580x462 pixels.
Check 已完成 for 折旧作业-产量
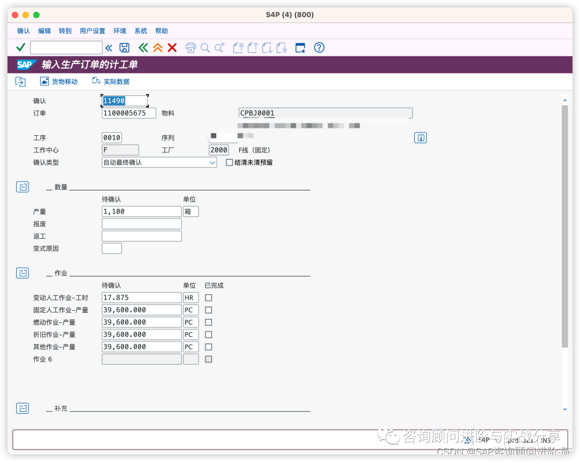[208, 334]
